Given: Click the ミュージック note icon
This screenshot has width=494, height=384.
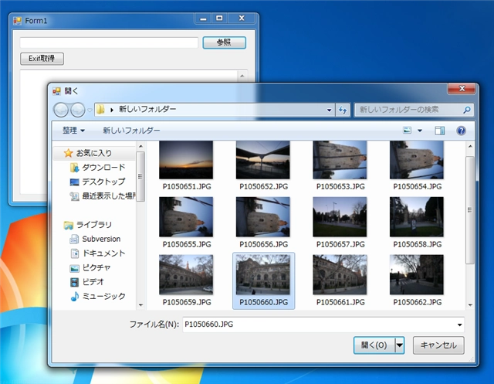Looking at the screenshot, I should click(74, 297).
